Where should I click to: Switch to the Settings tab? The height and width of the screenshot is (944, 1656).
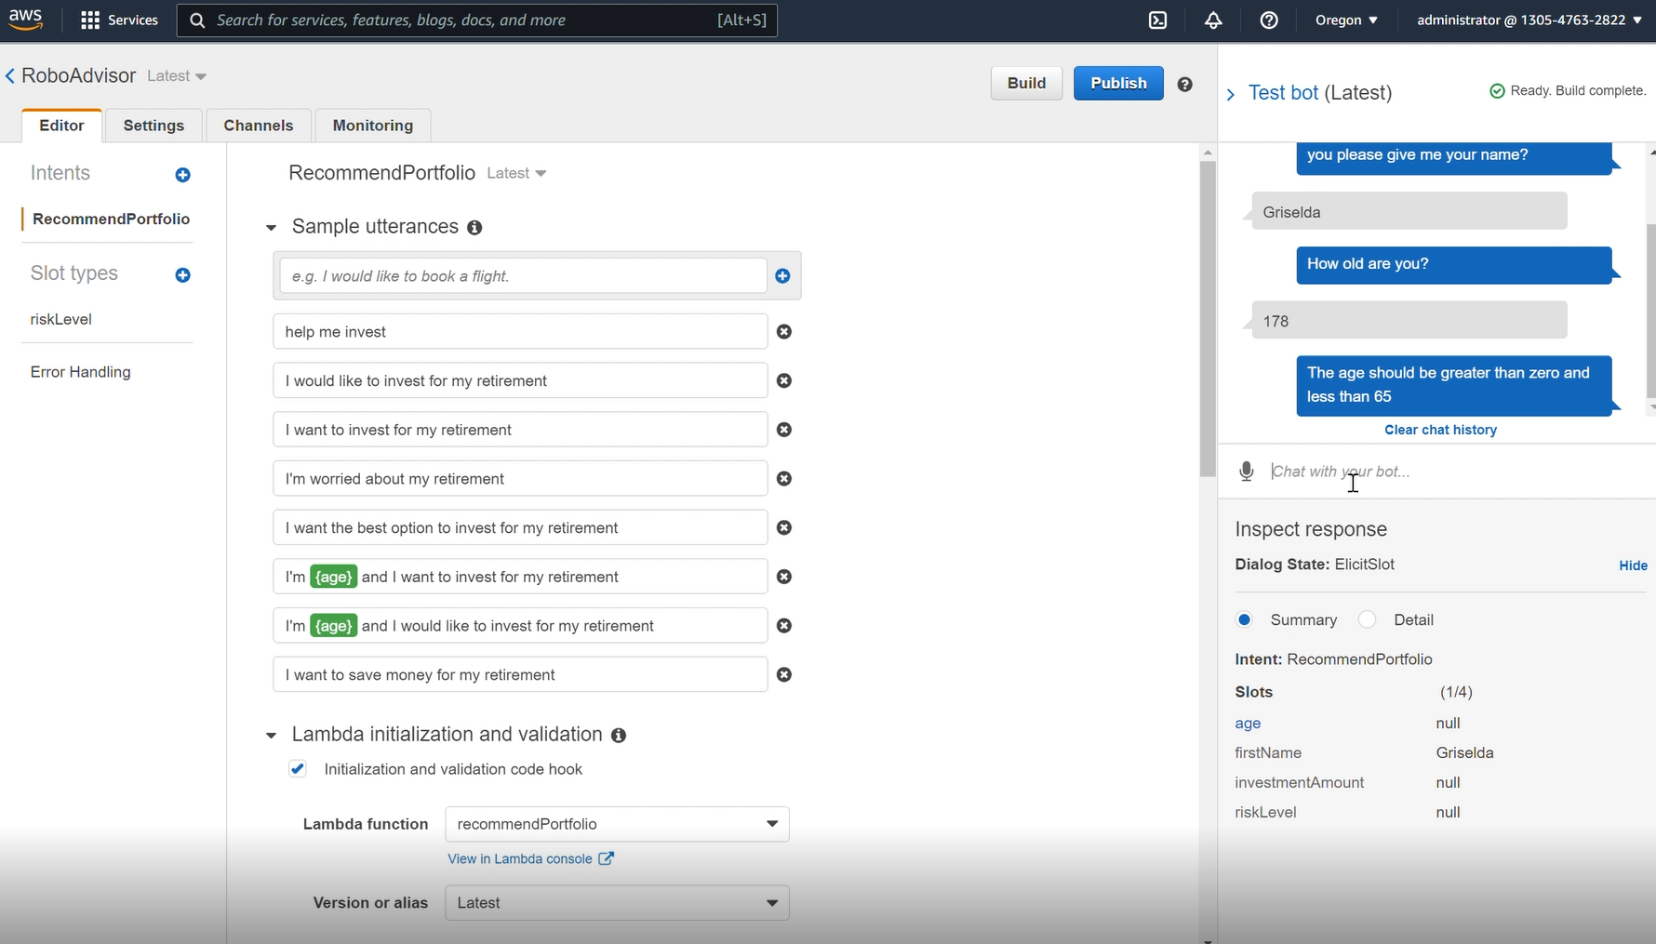[x=154, y=125]
